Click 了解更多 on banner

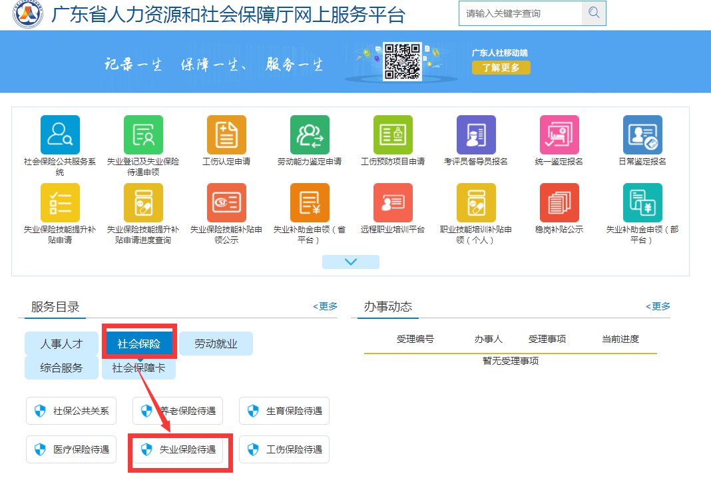tap(501, 68)
